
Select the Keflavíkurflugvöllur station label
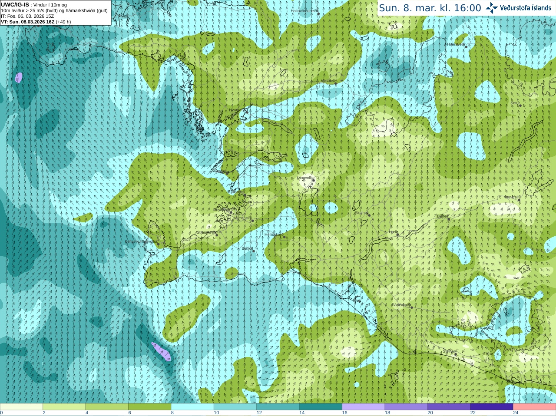click(x=141, y=241)
